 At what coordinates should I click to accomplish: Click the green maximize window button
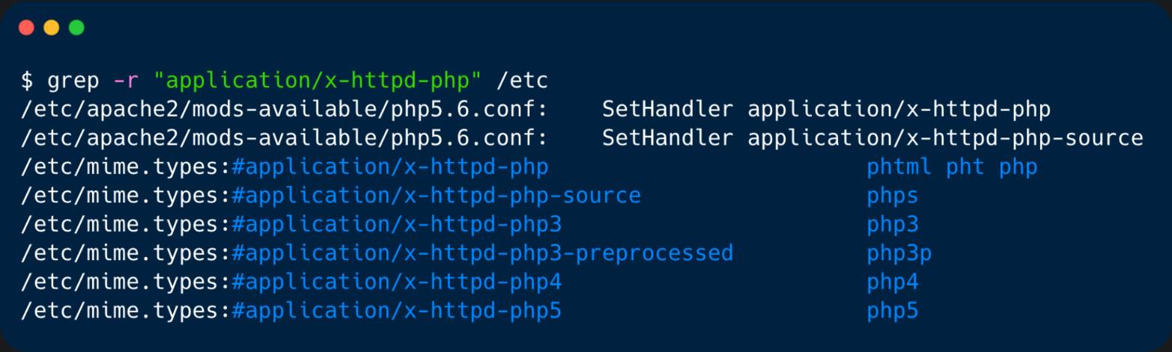76,28
